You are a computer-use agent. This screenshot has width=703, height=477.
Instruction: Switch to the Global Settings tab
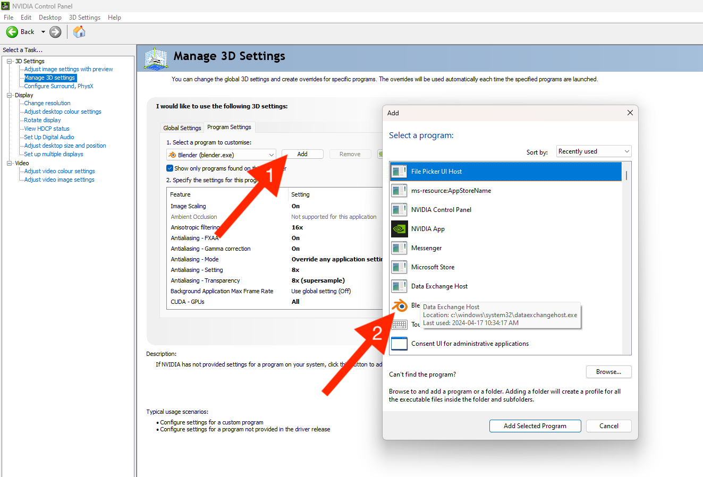point(182,128)
